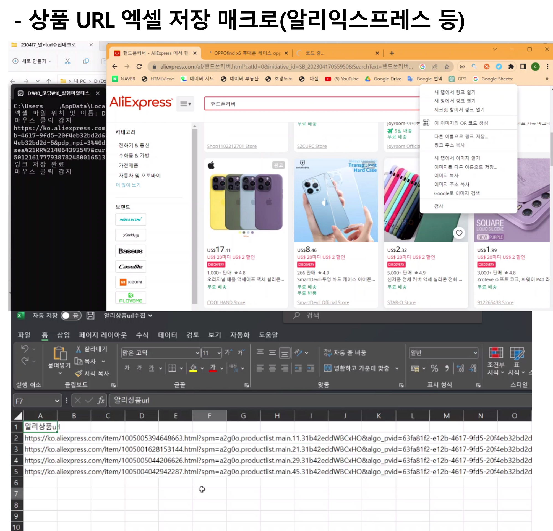The width and height of the screenshot is (553, 531).
Task: Toggle the AutoSave switch in Excel
Action: [x=71, y=316]
